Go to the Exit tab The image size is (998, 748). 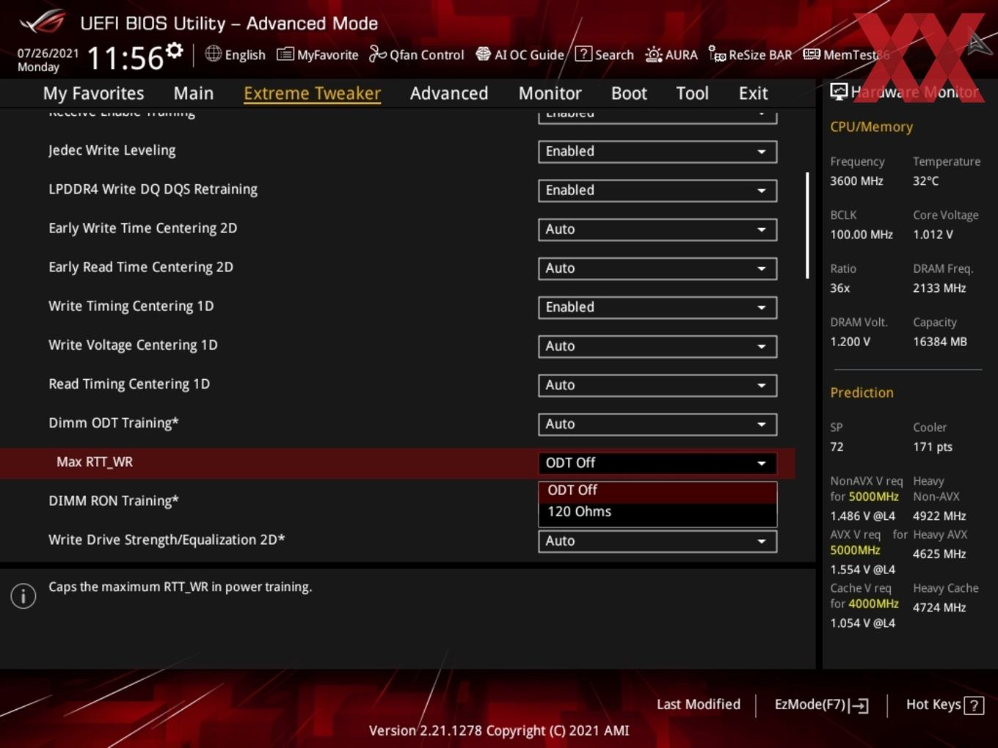pyautogui.click(x=753, y=93)
